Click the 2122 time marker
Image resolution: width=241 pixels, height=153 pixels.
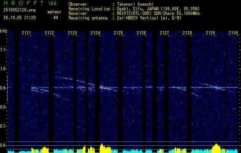click(49, 33)
